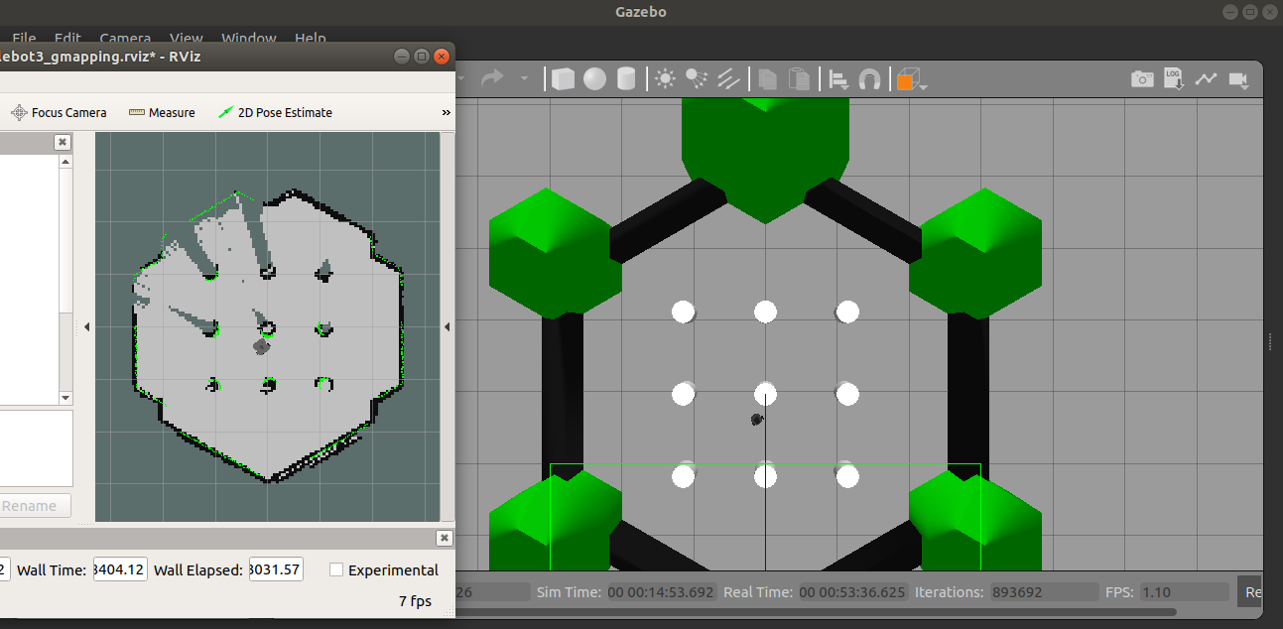Screen dimensions: 1283x629
Task: Select the 2D Pose Estimate tool in RViz
Action: click(275, 112)
